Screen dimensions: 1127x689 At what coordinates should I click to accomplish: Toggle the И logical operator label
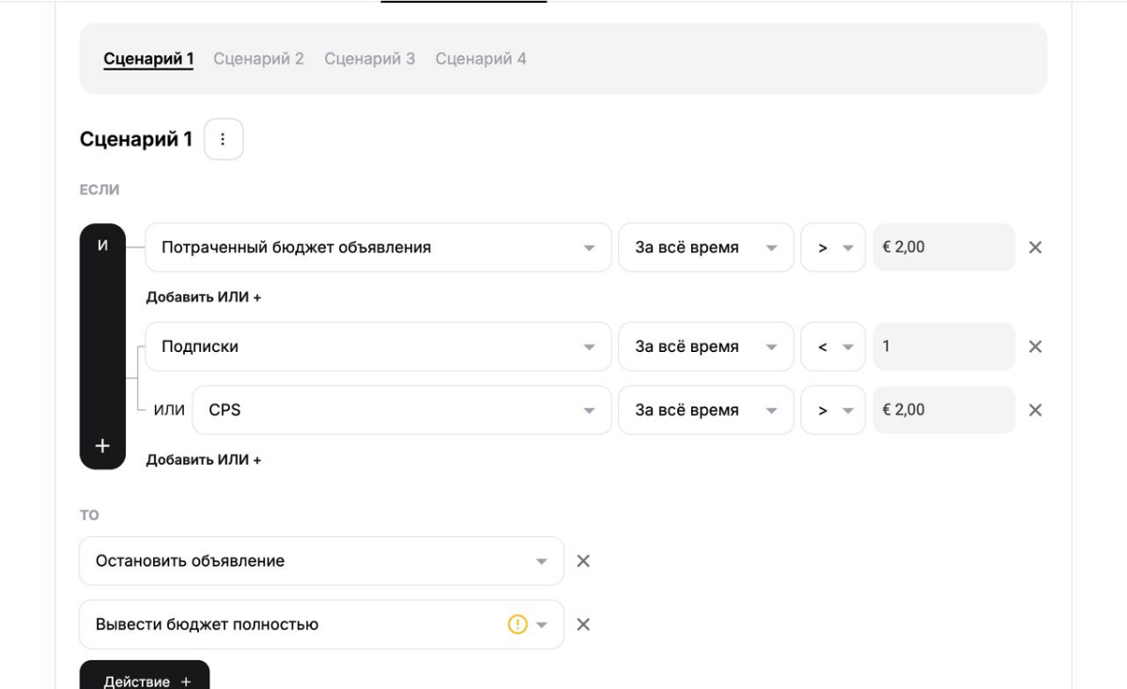(x=102, y=245)
